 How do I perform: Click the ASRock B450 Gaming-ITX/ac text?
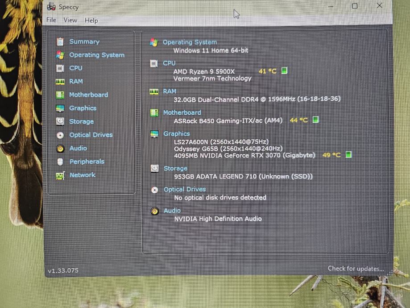pos(228,121)
